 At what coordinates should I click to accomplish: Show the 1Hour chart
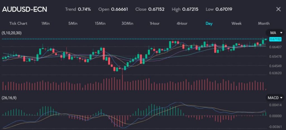tap(154, 23)
